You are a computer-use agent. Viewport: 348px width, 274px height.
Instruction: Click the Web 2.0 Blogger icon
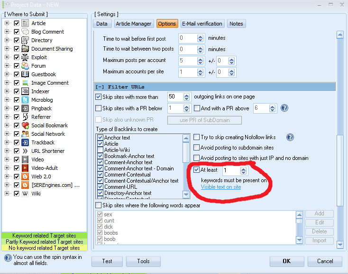pos(26,177)
